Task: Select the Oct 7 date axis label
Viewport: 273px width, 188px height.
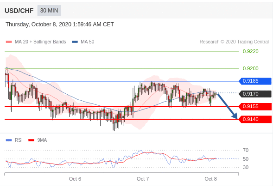Action: (x=143, y=179)
